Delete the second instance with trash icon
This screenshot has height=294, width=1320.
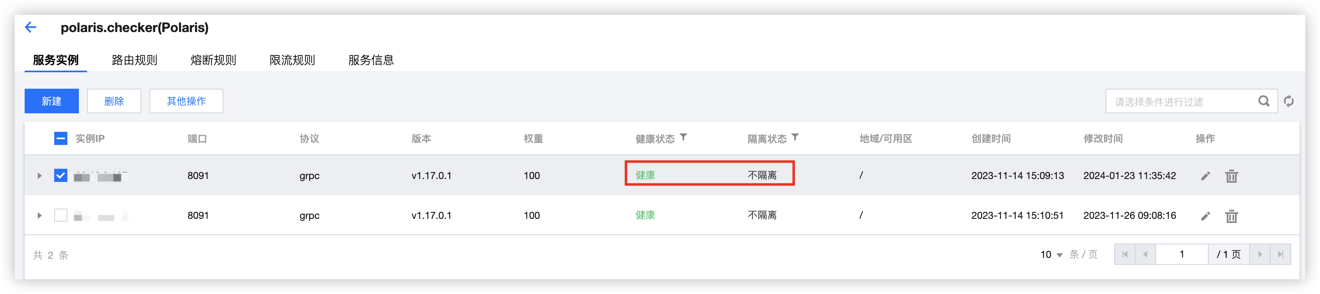pyautogui.click(x=1231, y=216)
